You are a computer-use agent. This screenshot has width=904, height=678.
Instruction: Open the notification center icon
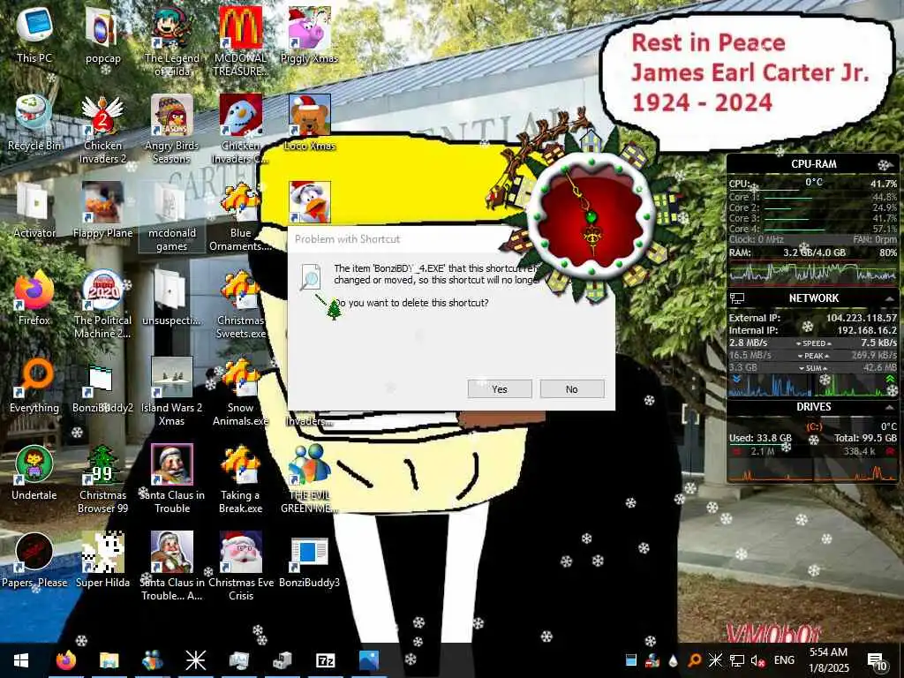[x=877, y=661]
